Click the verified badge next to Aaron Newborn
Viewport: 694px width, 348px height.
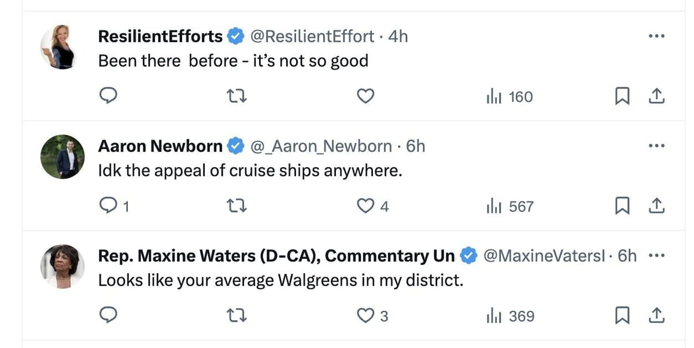(x=235, y=146)
